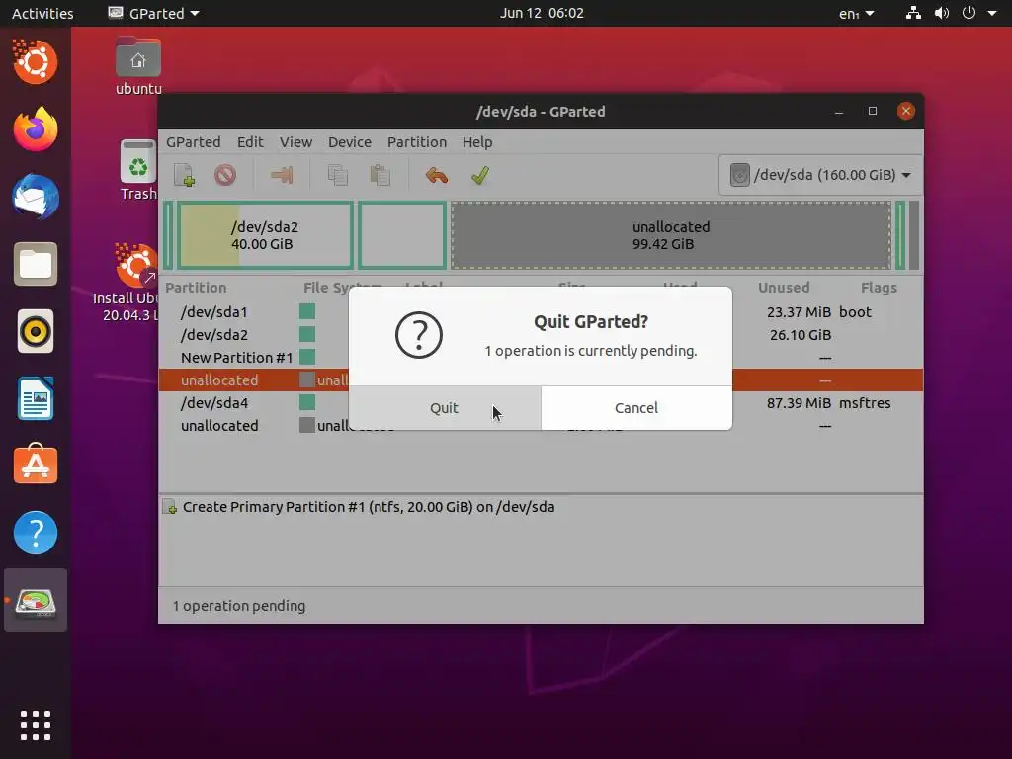Open the View menu
The image size is (1012, 759).
pyautogui.click(x=295, y=142)
